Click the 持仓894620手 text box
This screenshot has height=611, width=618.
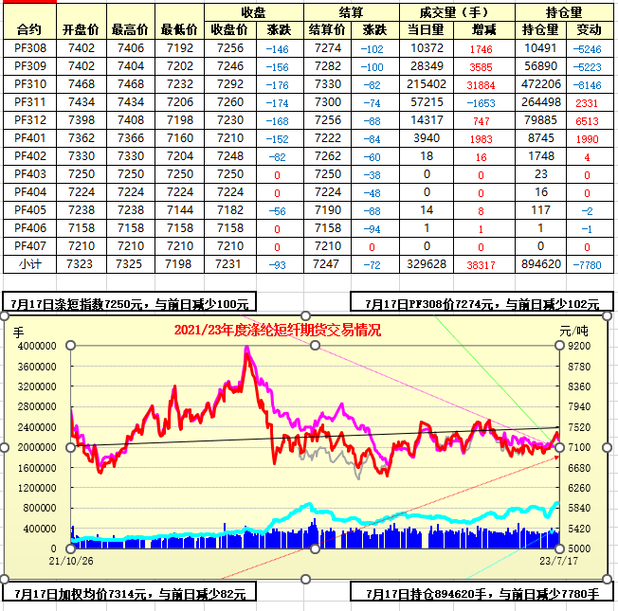click(482, 594)
